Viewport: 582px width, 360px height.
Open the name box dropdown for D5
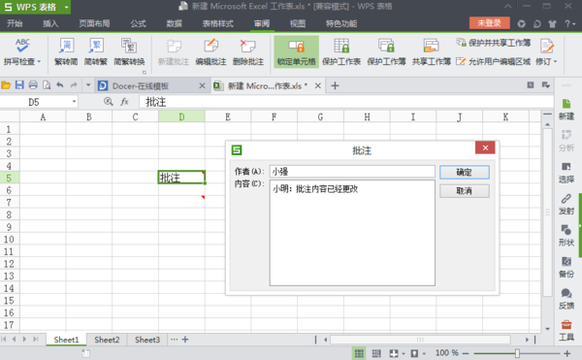74,102
